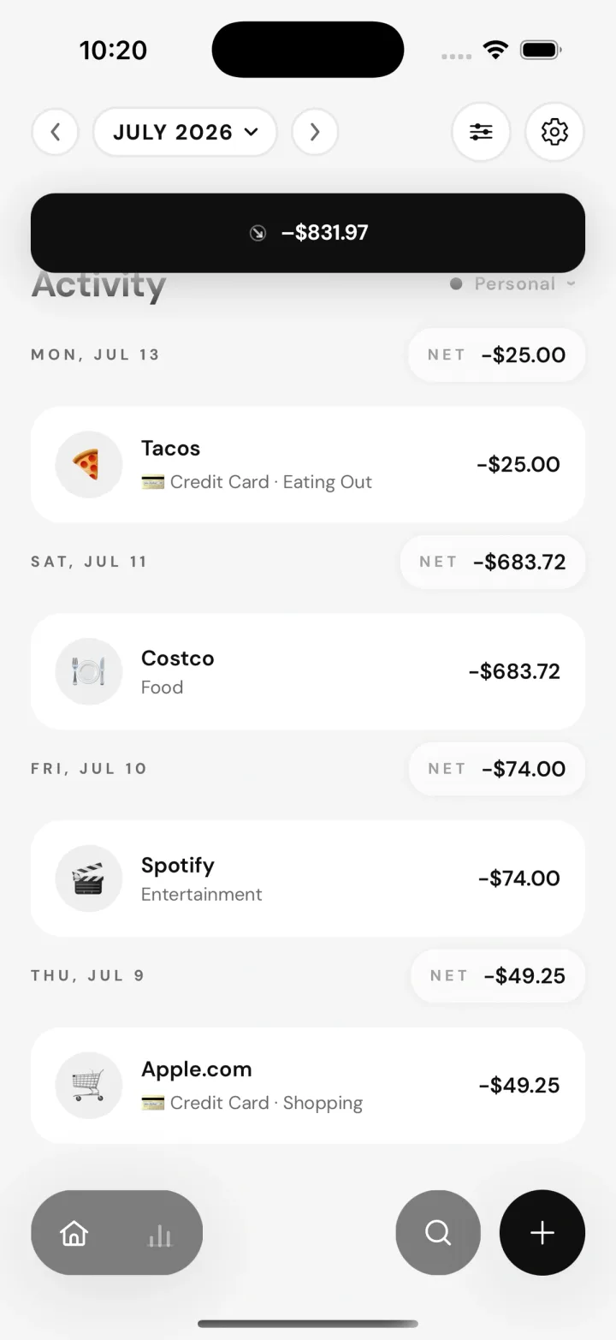The image size is (616, 1340).
Task: Tap the NET -$74.00 pill for Jul 10
Action: click(497, 769)
